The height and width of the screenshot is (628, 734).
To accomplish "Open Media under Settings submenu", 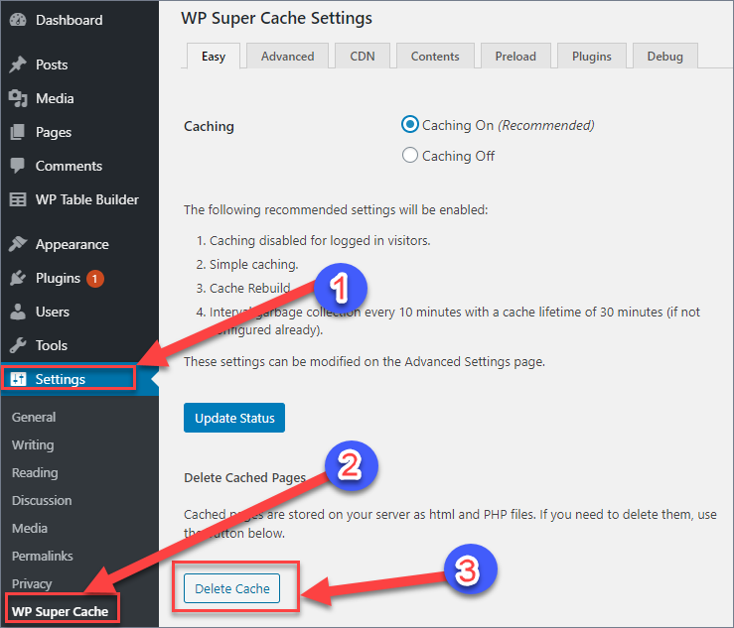I will (x=30, y=528).
